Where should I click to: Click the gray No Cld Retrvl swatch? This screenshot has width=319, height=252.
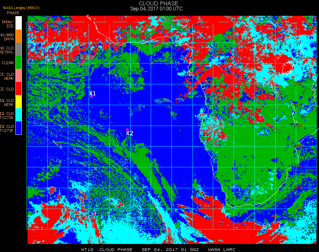(18, 49)
